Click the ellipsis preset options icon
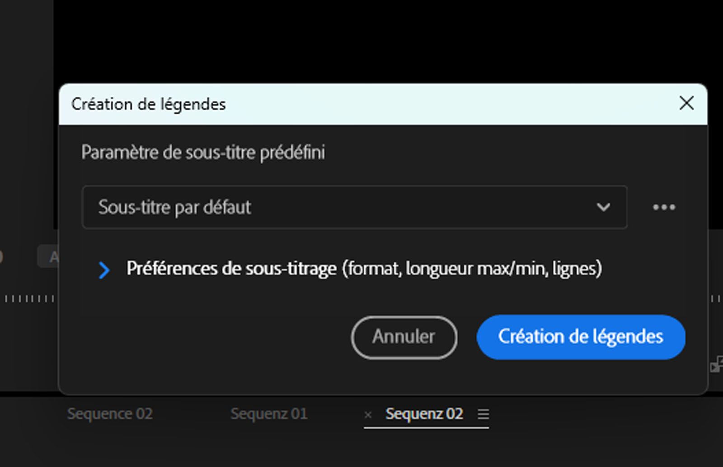The width and height of the screenshot is (723, 467). [664, 207]
